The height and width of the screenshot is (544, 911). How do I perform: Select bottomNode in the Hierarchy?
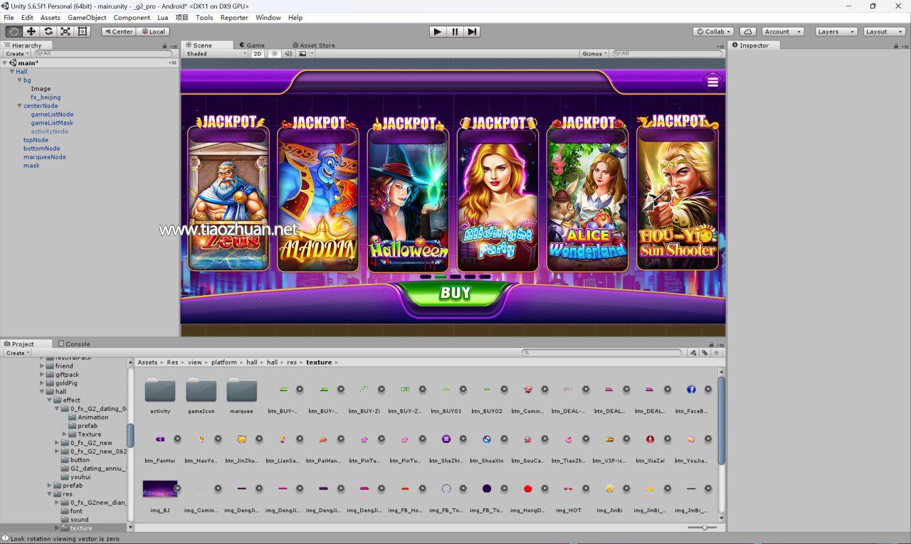(x=41, y=148)
